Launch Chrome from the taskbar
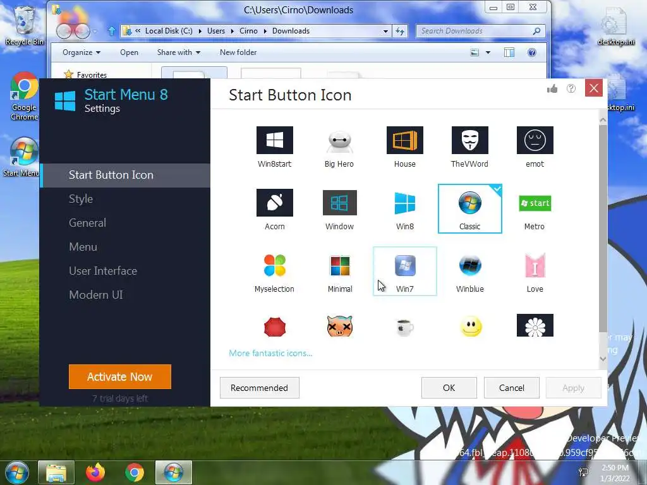647x485 pixels. (x=135, y=472)
